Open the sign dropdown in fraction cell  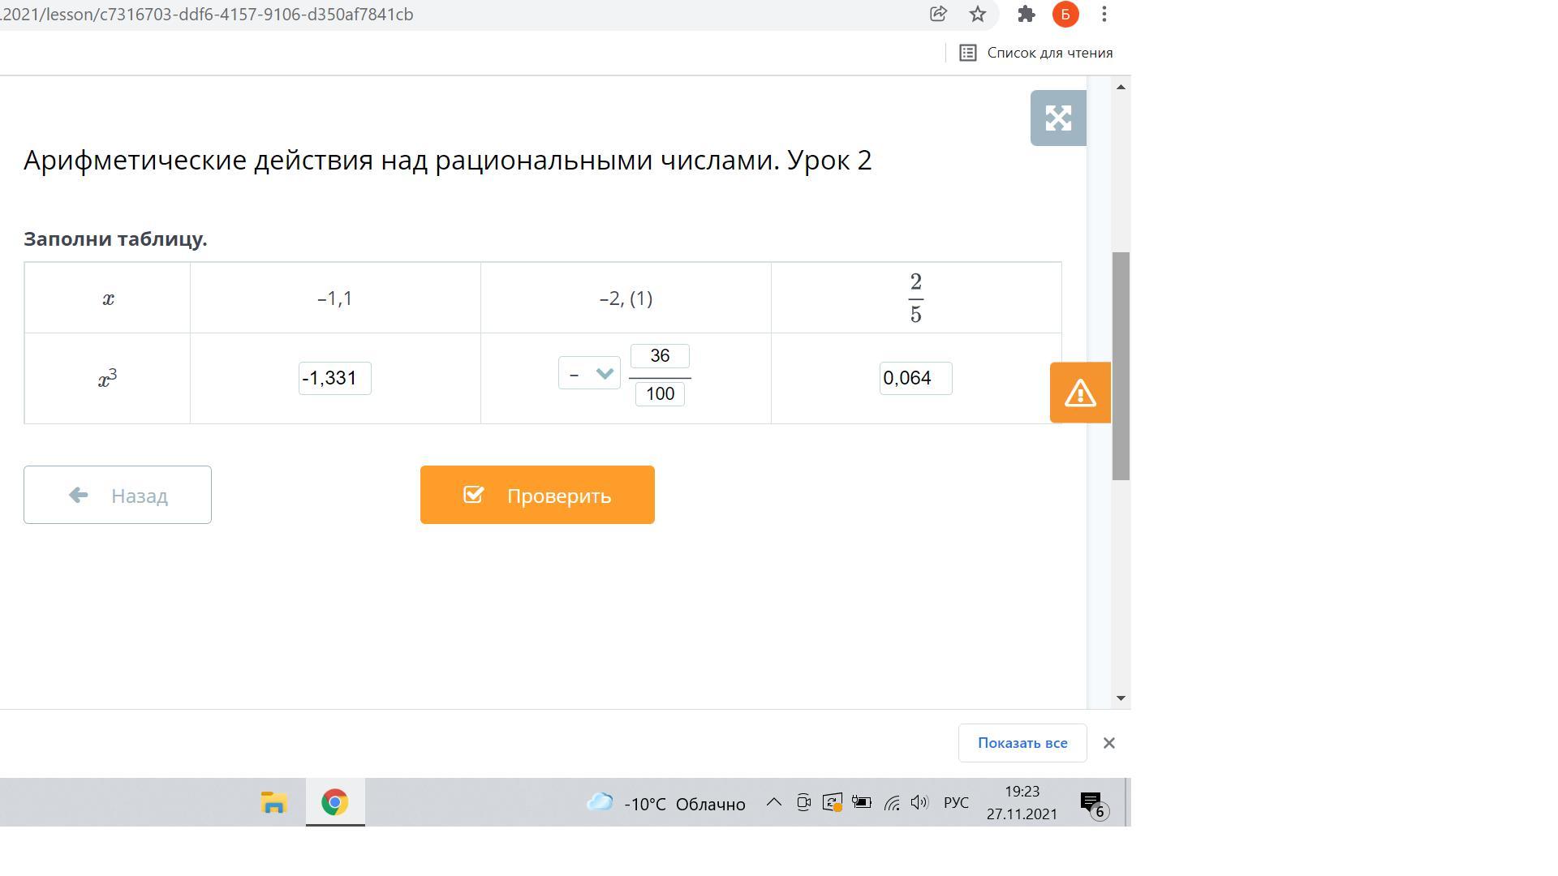pos(589,373)
